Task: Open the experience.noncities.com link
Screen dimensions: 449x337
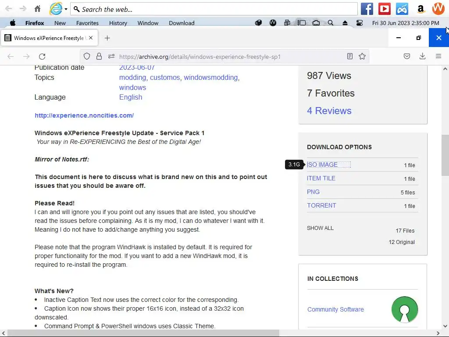Action: (x=84, y=115)
